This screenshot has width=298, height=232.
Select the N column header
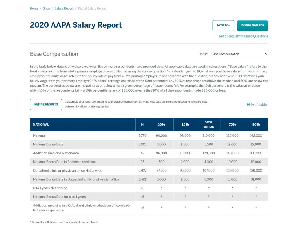click(143, 124)
